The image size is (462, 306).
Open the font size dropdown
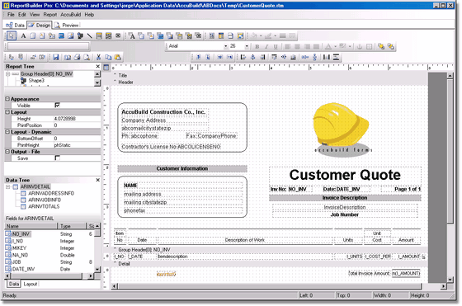[247, 46]
